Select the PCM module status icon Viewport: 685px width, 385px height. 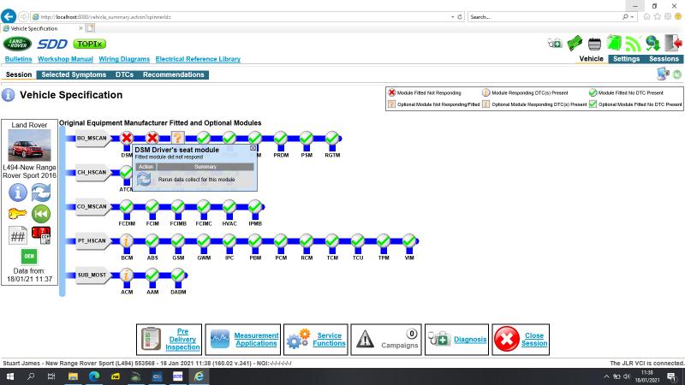pyautogui.click(x=281, y=241)
